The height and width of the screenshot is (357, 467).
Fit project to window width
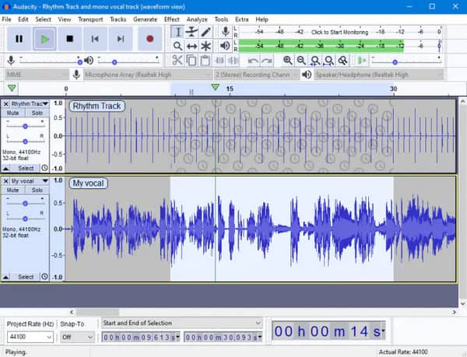(328, 61)
